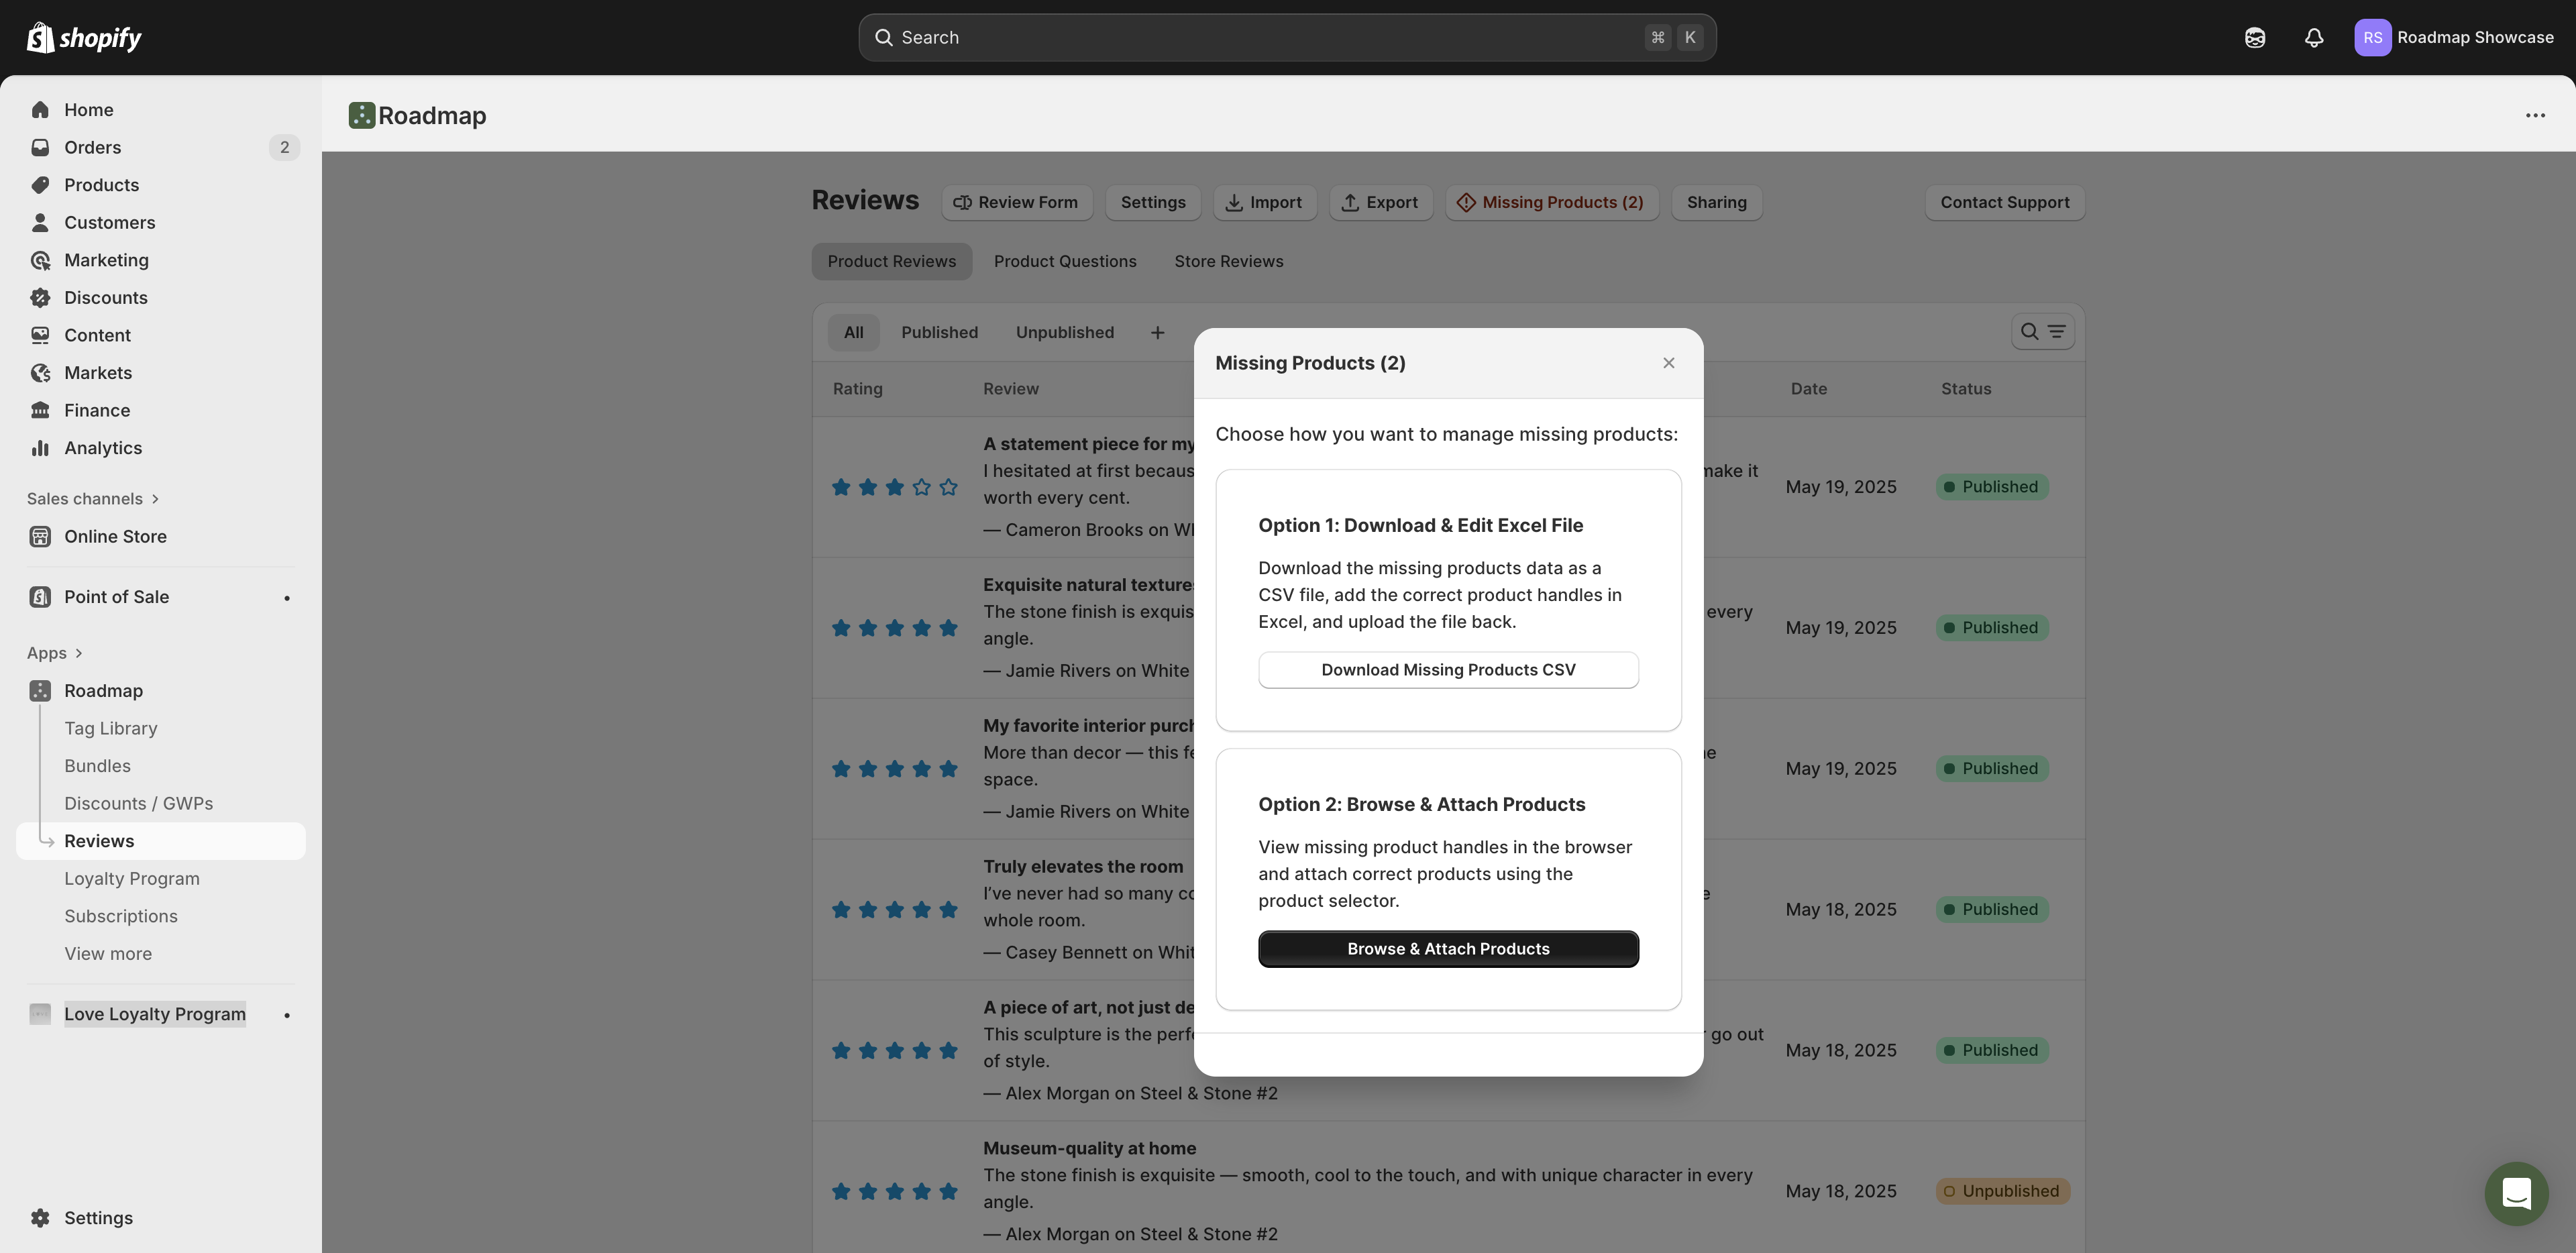Expand the Apps section chevron
Image resolution: width=2576 pixels, height=1253 pixels.
(79, 653)
